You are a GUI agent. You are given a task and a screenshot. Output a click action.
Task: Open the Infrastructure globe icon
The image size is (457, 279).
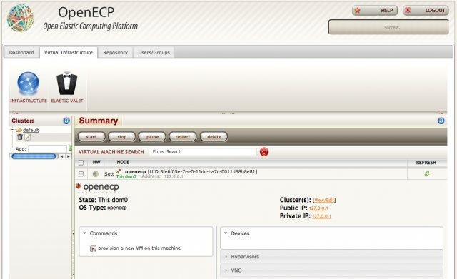tap(28, 83)
